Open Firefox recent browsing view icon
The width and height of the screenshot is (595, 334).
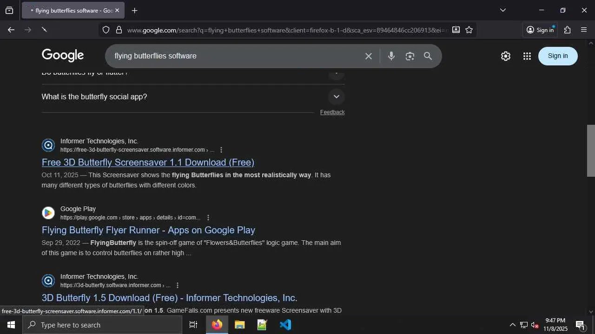pos(9,10)
